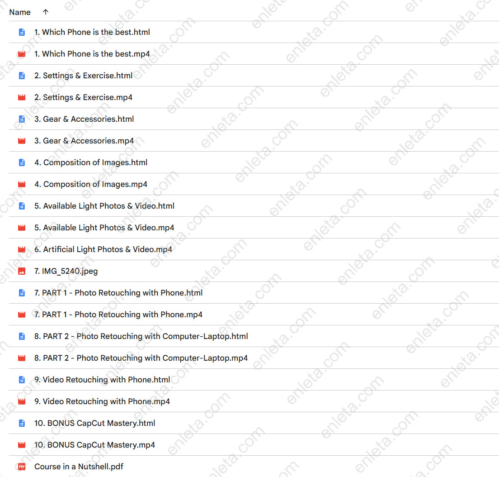Viewport: 499px width, 477px height.
Task: Open 2. Settings & Exercise.mp4 file
Action: point(83,97)
